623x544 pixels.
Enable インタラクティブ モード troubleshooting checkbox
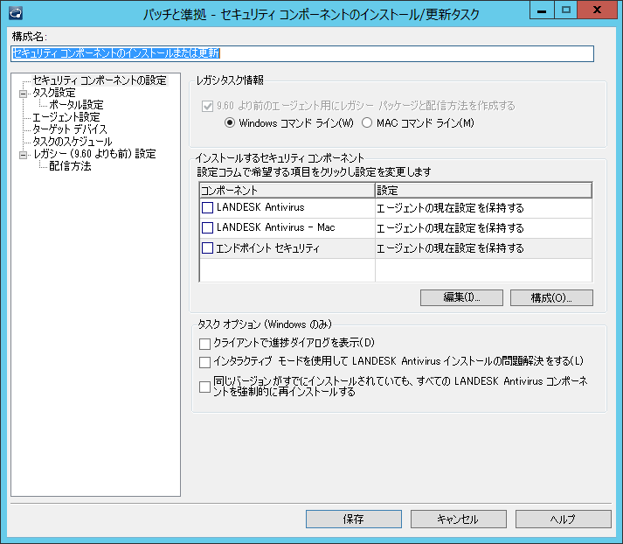[x=204, y=362]
